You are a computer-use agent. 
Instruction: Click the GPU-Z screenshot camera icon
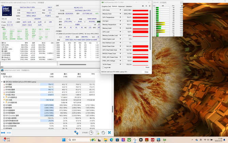coord(143,6)
